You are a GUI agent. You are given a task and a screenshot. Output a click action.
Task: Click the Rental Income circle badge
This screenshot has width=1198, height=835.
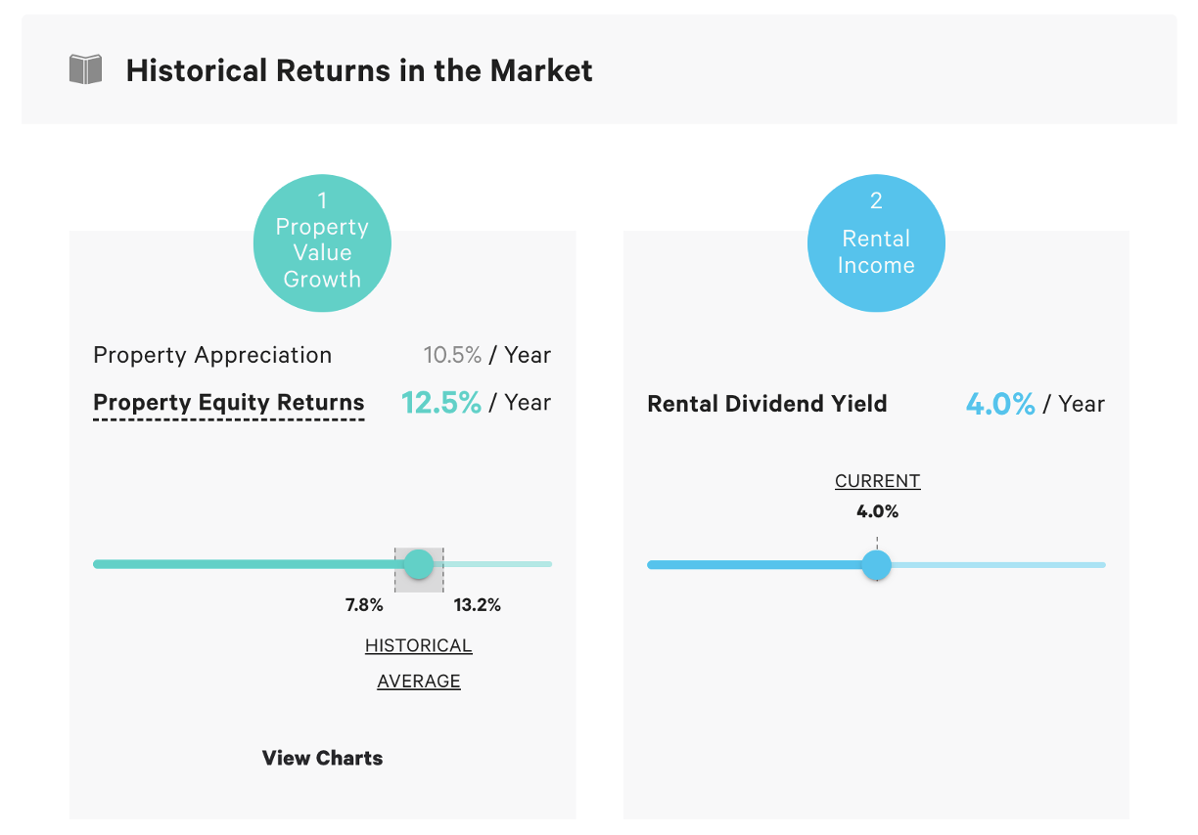pos(876,243)
